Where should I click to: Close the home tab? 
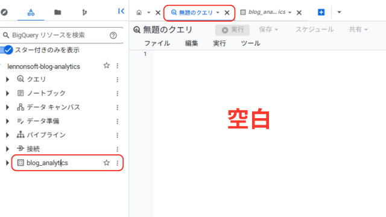[x=158, y=13]
